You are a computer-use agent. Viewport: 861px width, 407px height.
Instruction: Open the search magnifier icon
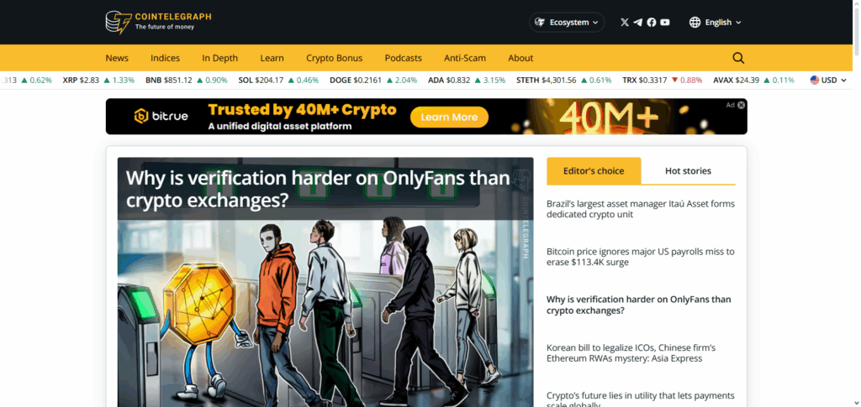pyautogui.click(x=738, y=58)
